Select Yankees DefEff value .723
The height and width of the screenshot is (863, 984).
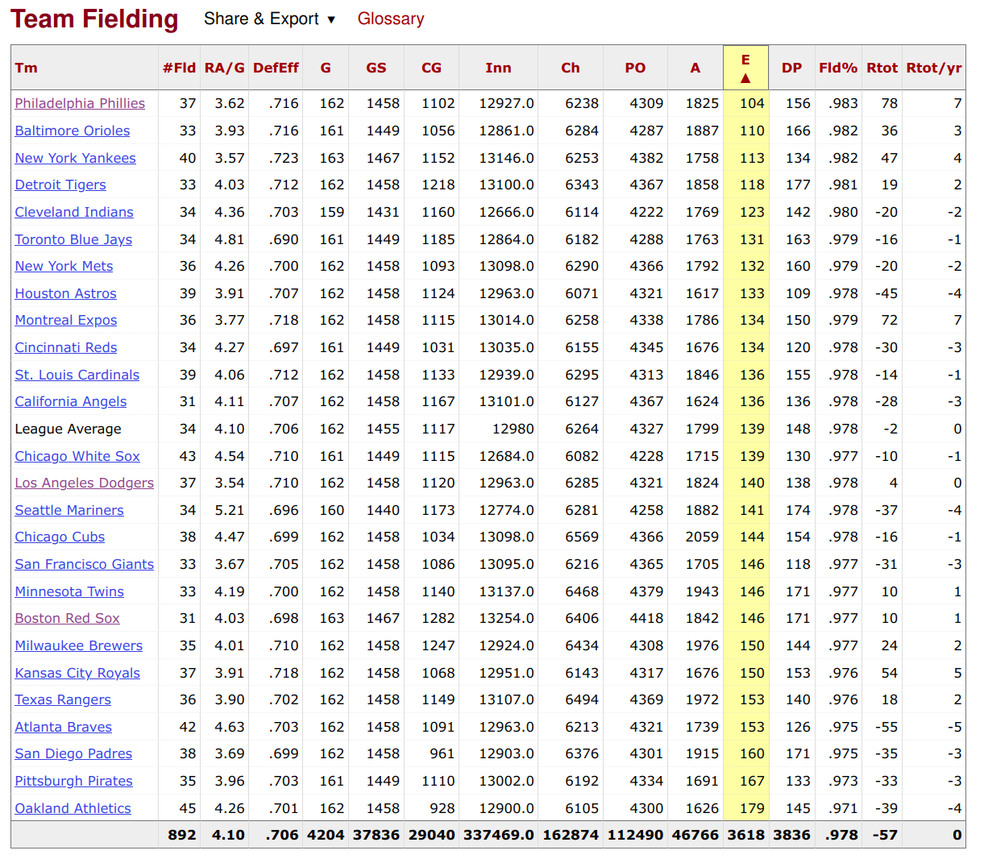click(x=284, y=158)
